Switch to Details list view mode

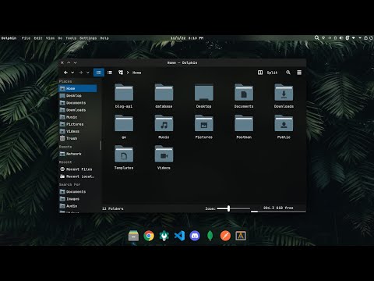pyautogui.click(x=110, y=73)
